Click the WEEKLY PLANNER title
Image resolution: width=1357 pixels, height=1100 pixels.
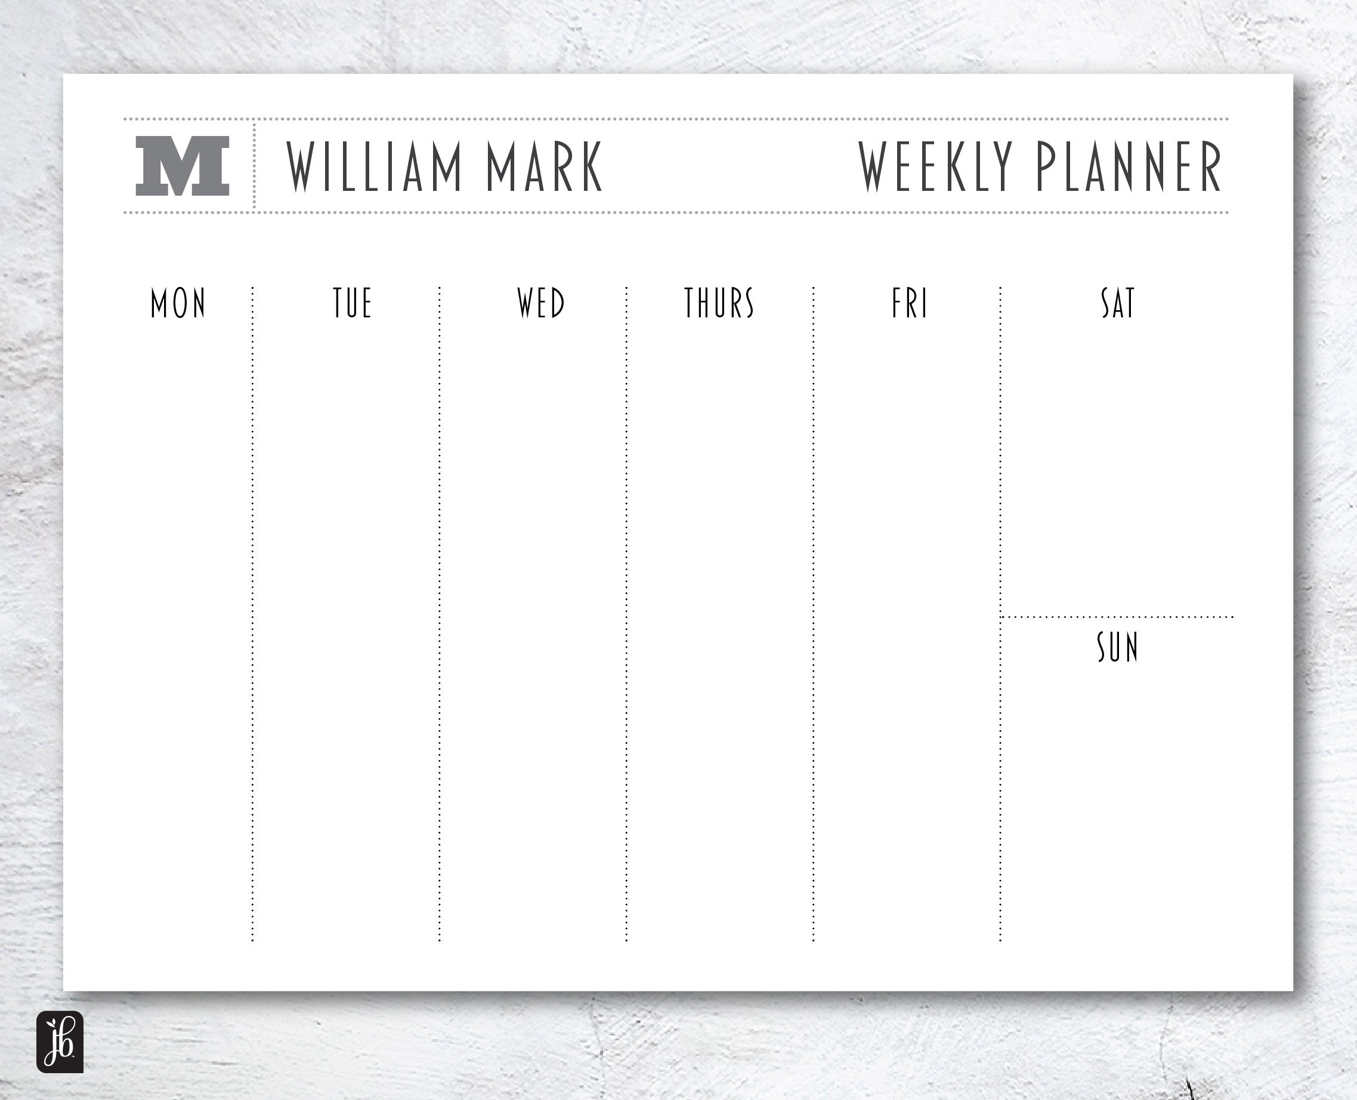tap(1040, 166)
